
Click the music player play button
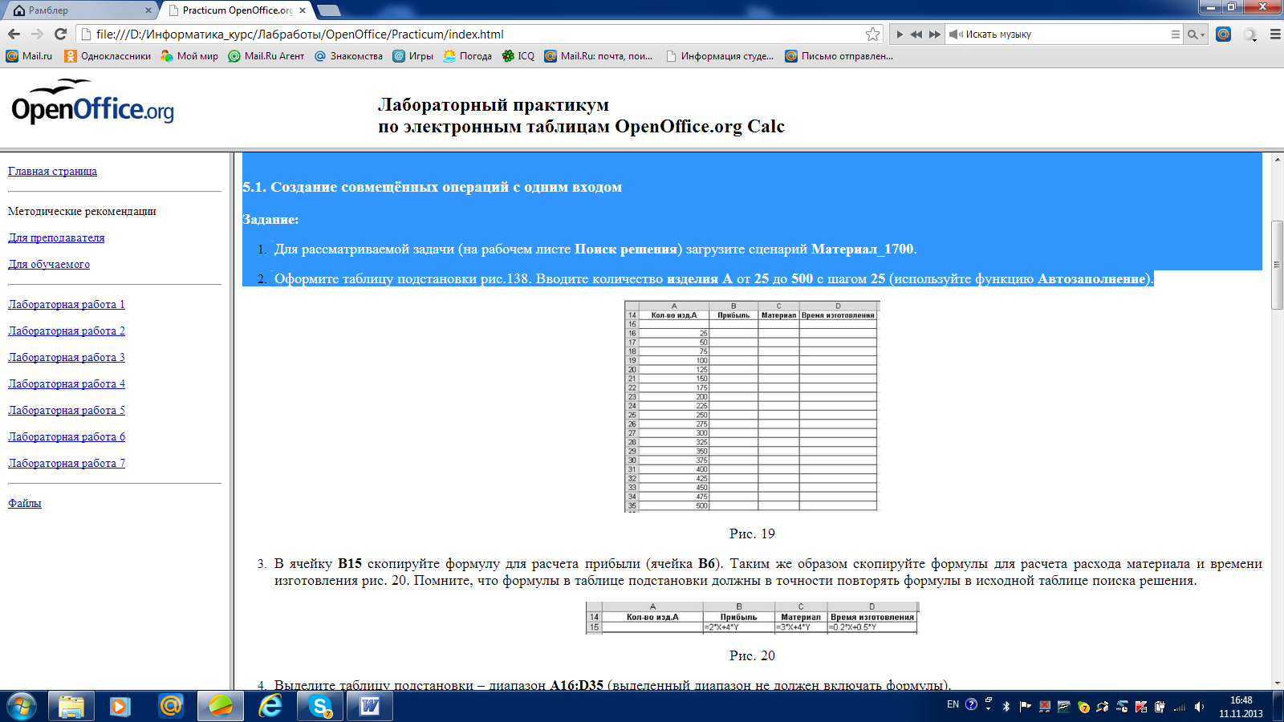click(900, 34)
